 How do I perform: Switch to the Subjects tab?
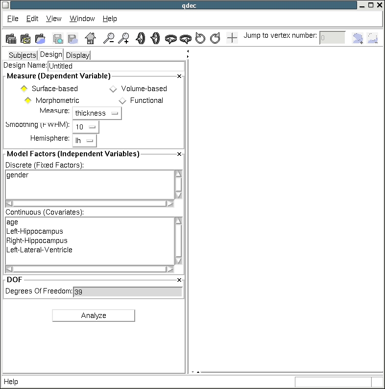[x=22, y=55]
